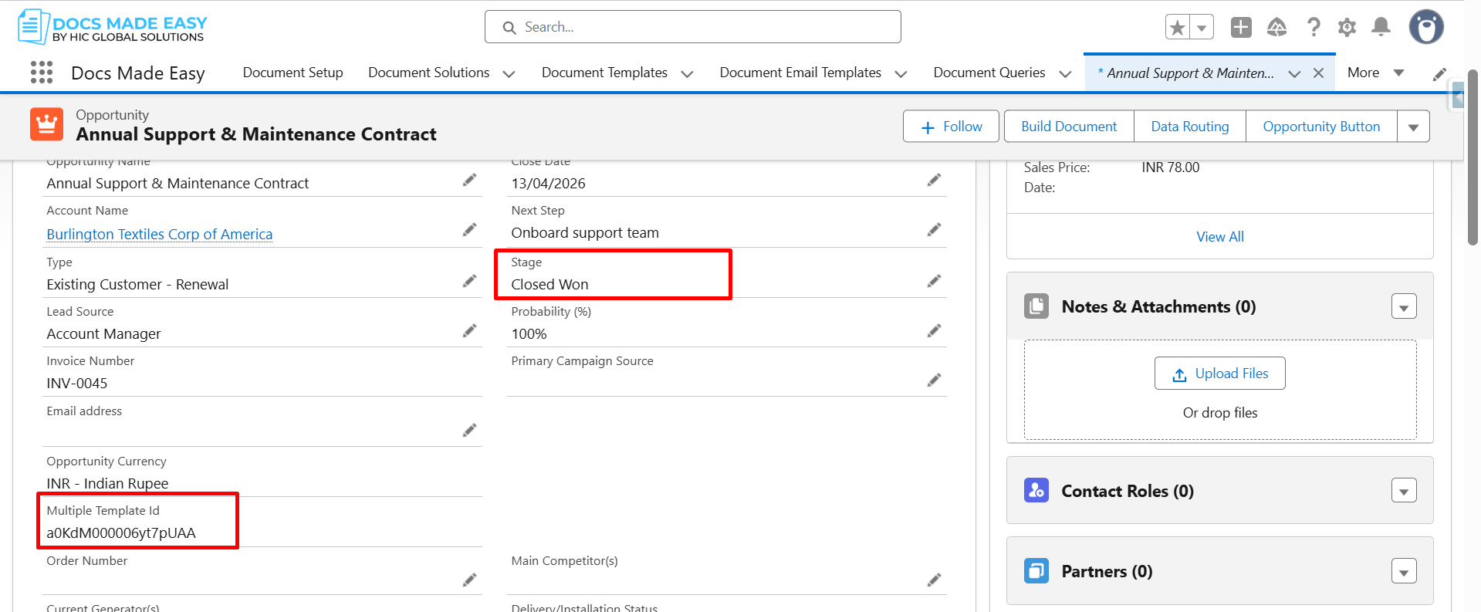
Task: Edit the Probability field pencil
Action: (934, 330)
